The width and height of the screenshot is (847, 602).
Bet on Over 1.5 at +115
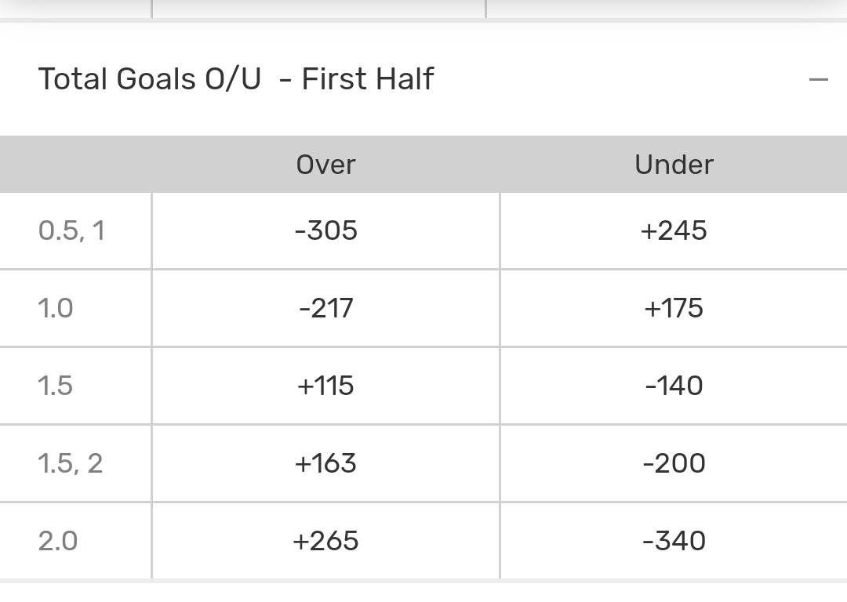click(325, 386)
